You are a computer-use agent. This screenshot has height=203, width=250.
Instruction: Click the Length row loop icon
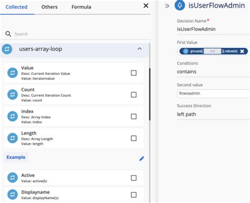(x=13, y=138)
